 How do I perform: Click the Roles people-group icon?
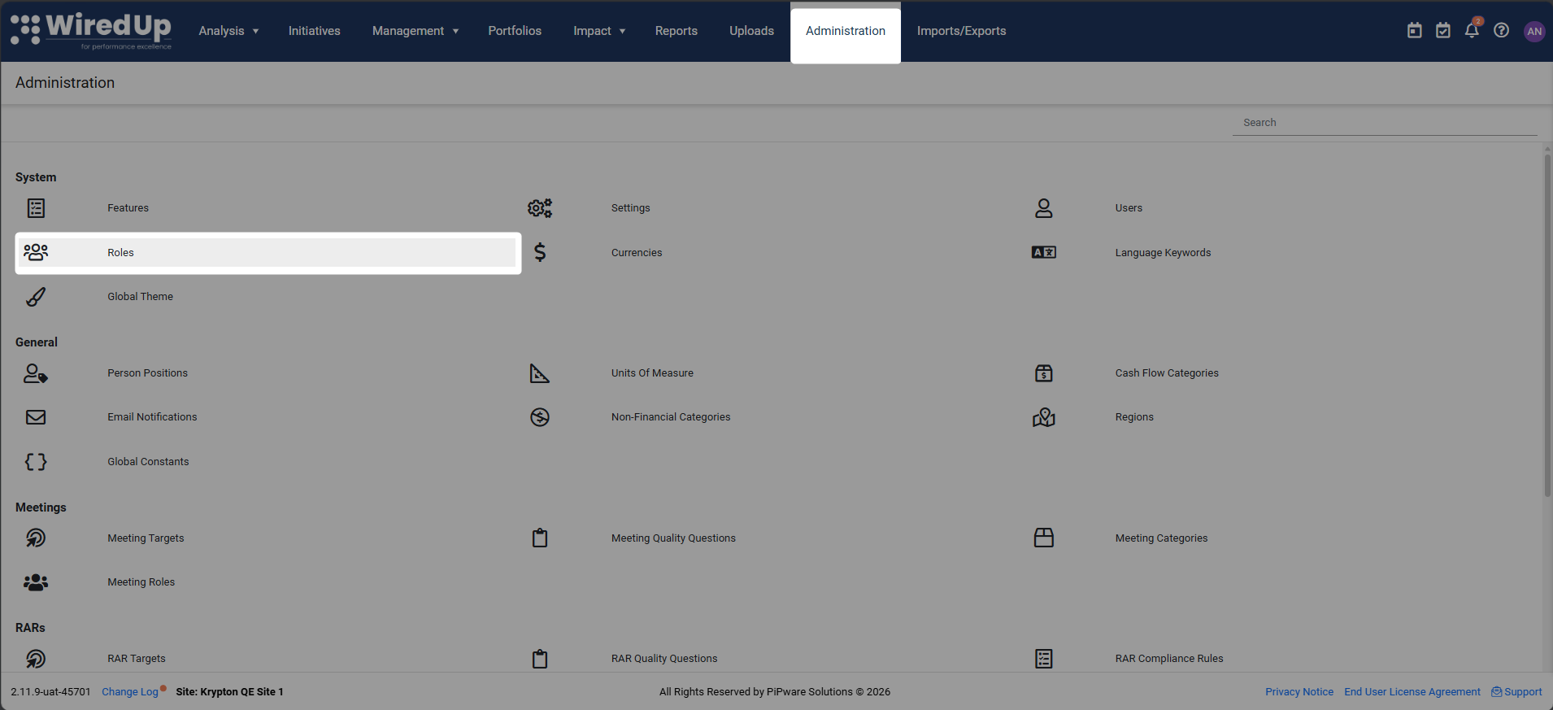tap(36, 252)
